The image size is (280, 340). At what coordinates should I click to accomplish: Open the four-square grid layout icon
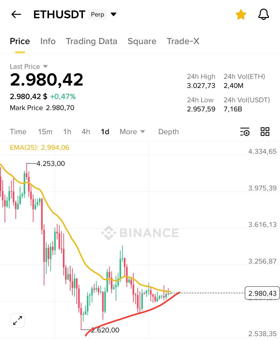tap(265, 131)
